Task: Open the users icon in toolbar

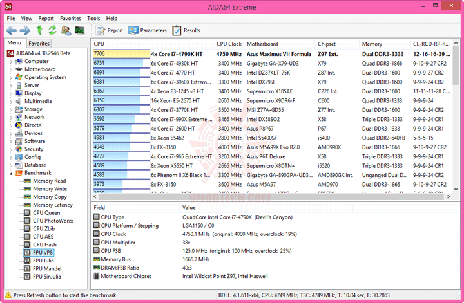Action: click(x=66, y=30)
